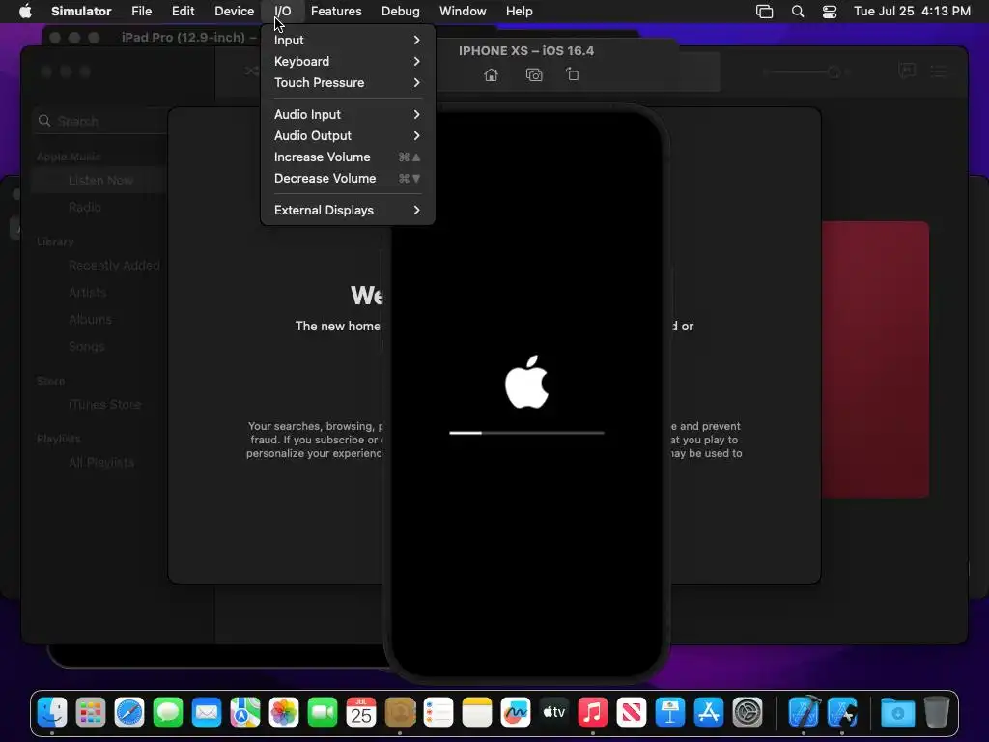The height and width of the screenshot is (742, 989).
Task: Open the Simulator app menu
Action: point(81,11)
